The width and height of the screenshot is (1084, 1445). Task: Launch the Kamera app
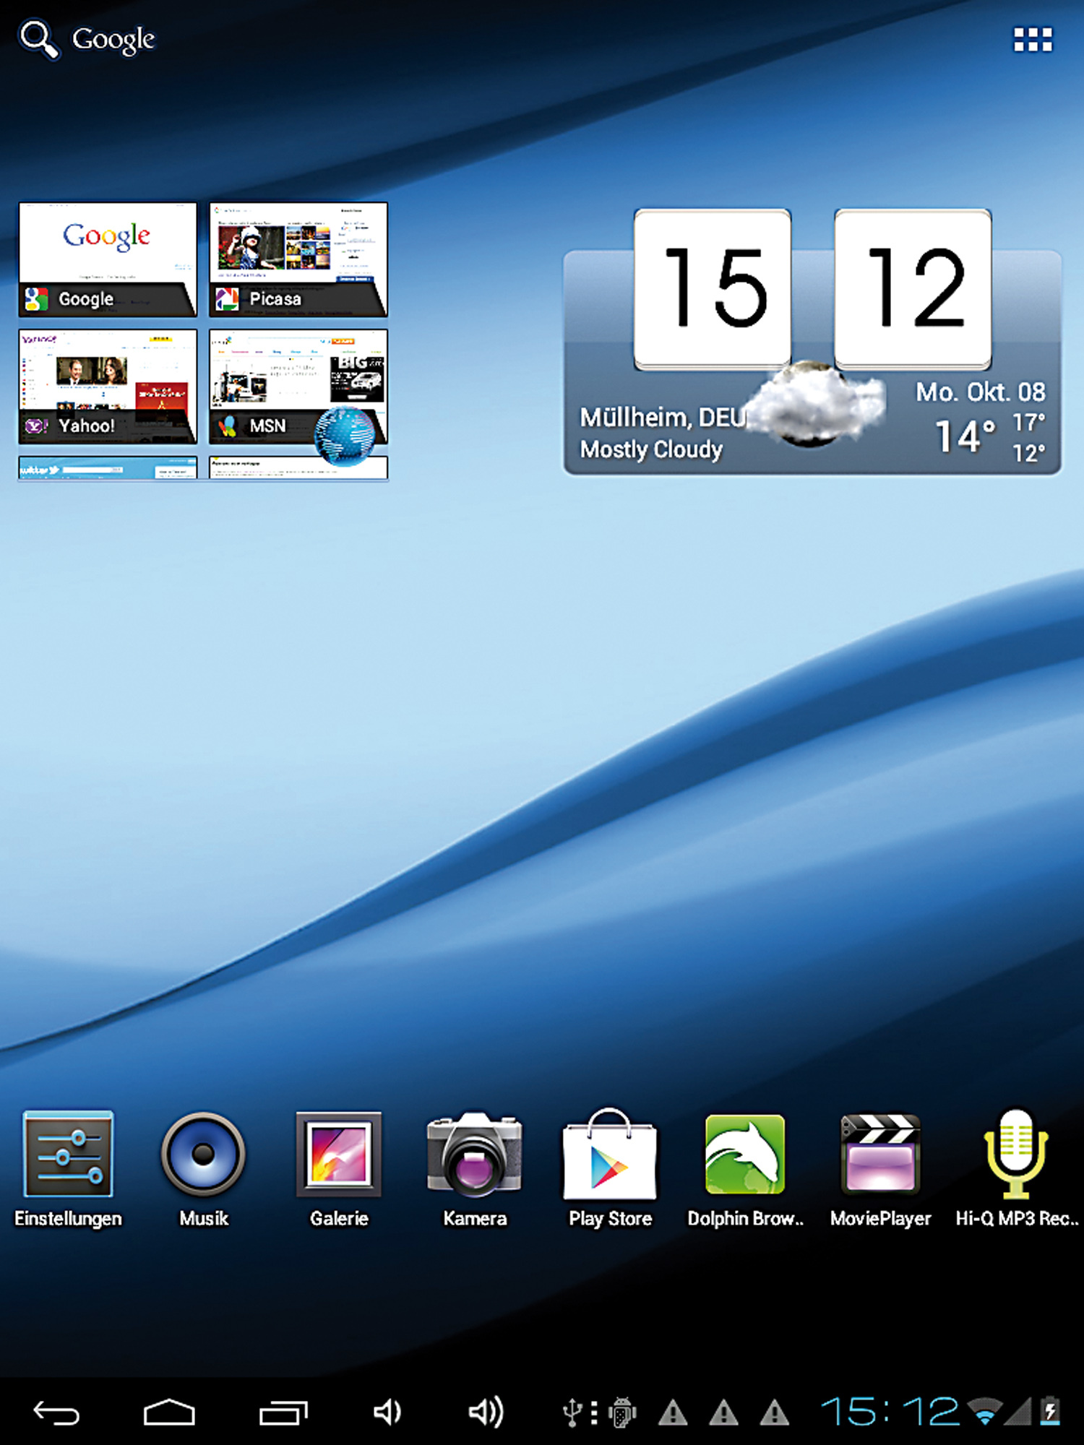(x=475, y=1156)
